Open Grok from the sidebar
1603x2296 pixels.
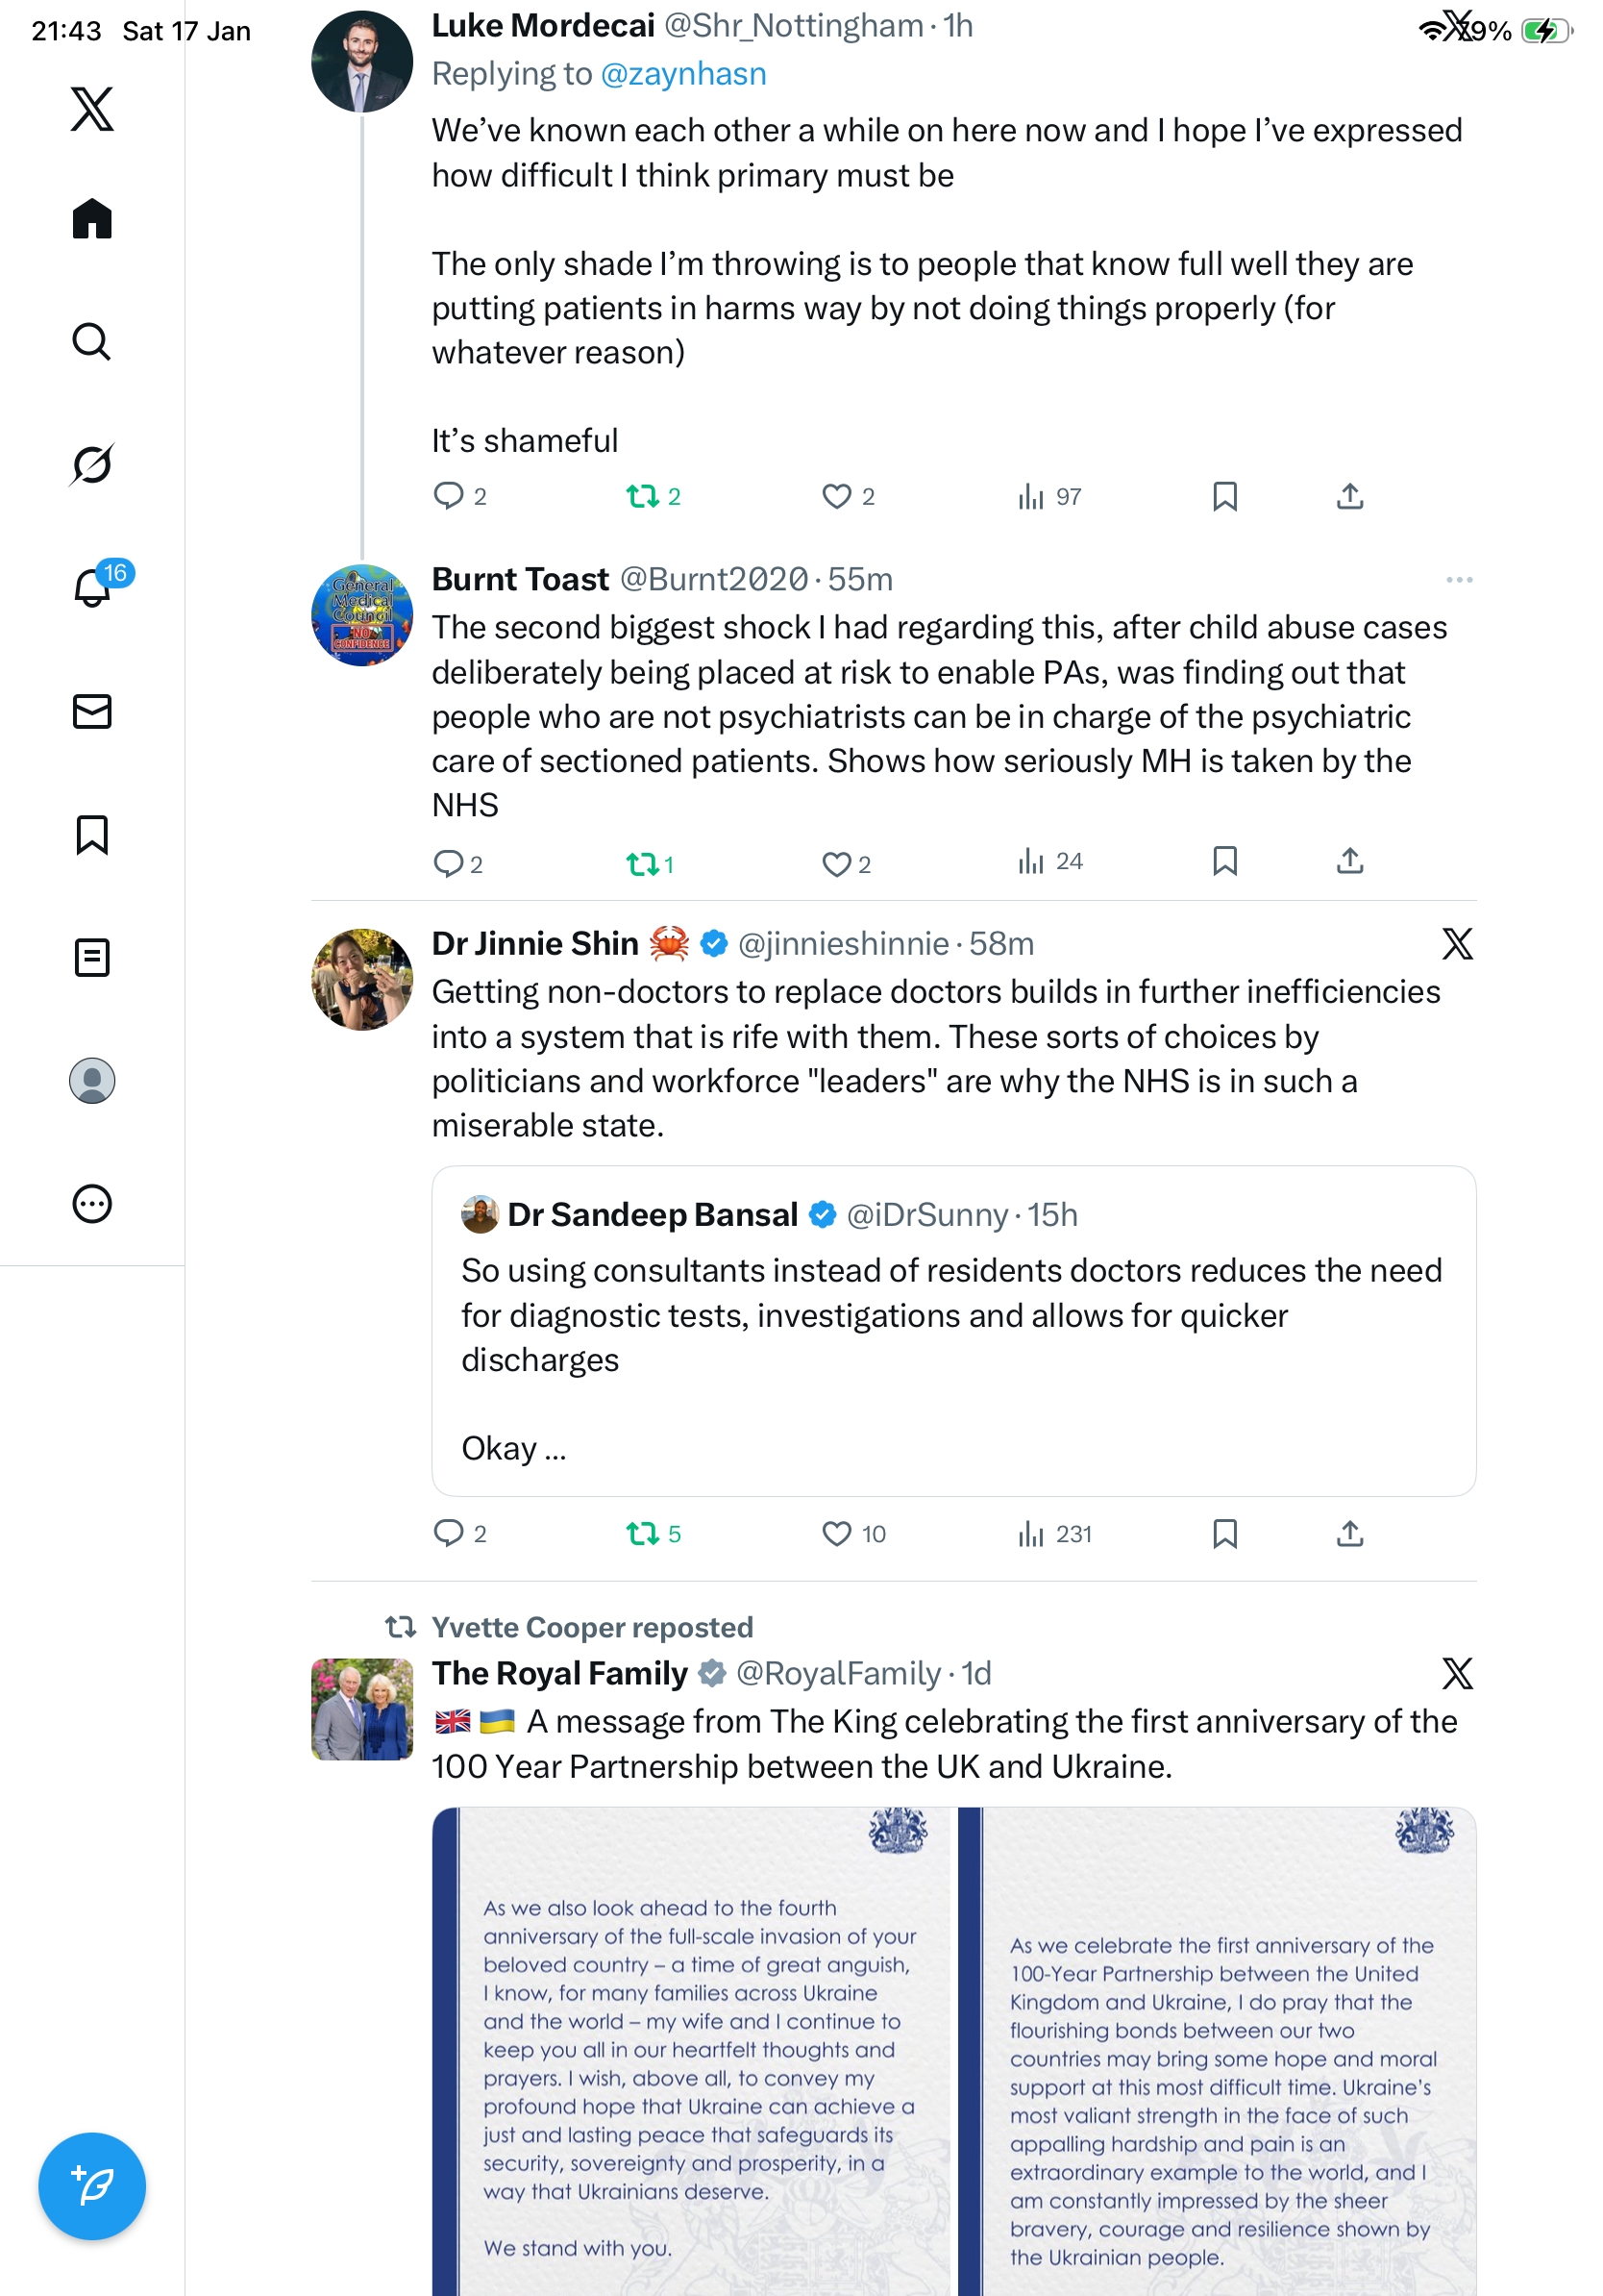click(92, 464)
